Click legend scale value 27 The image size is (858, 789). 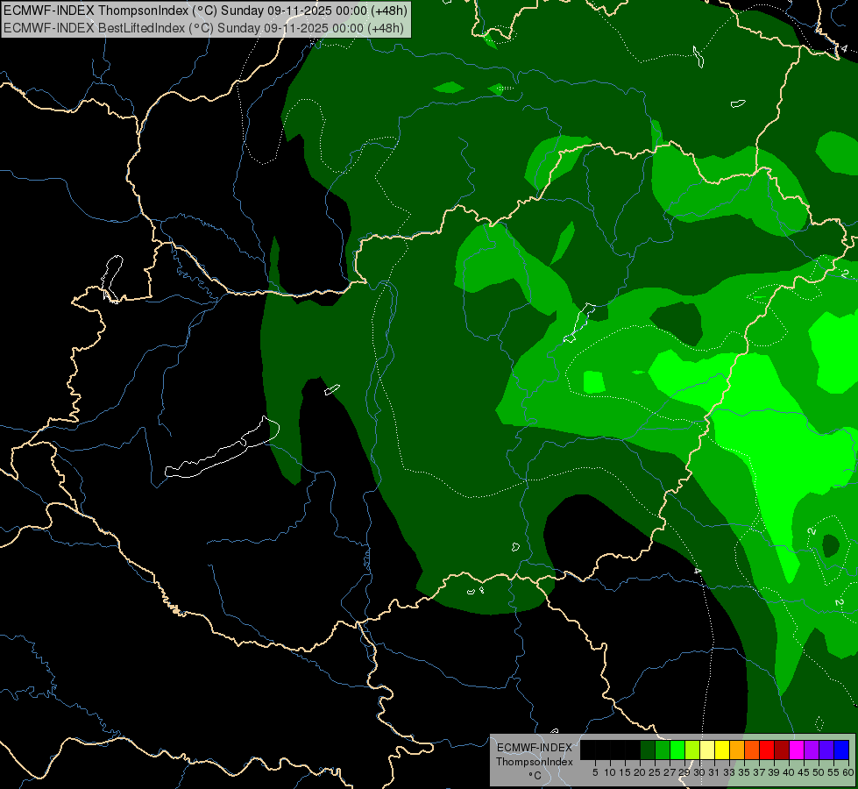tap(670, 772)
